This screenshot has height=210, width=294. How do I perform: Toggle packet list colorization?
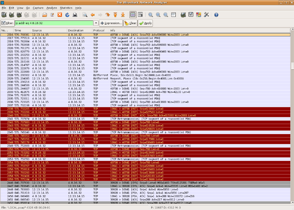pos(133,15)
